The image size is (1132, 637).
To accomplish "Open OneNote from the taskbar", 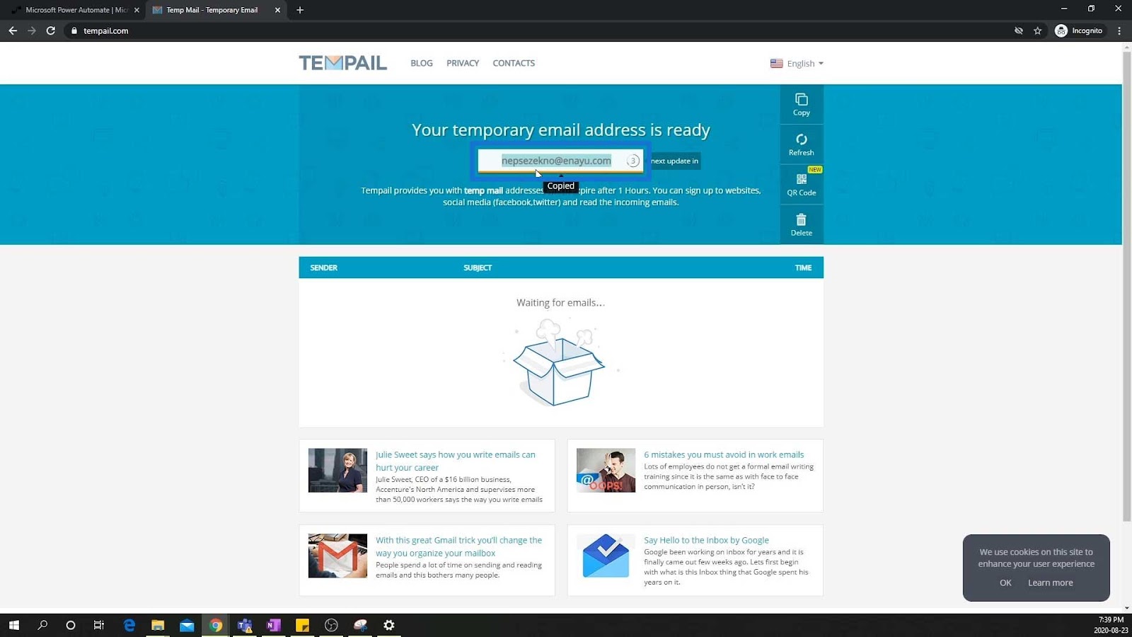I will [x=273, y=625].
